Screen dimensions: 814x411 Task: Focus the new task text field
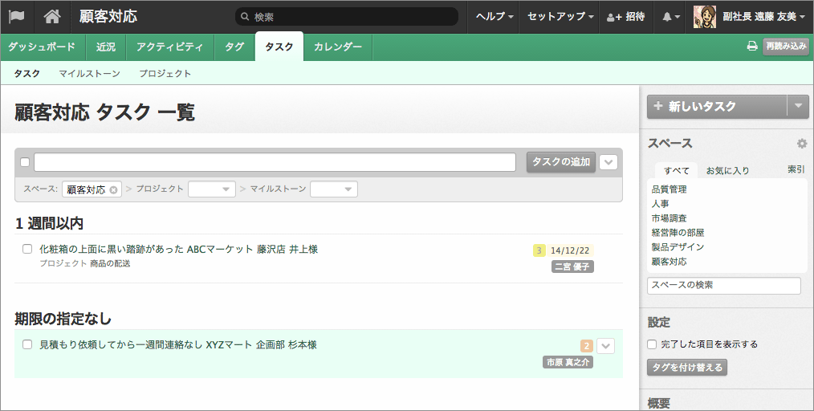(275, 162)
